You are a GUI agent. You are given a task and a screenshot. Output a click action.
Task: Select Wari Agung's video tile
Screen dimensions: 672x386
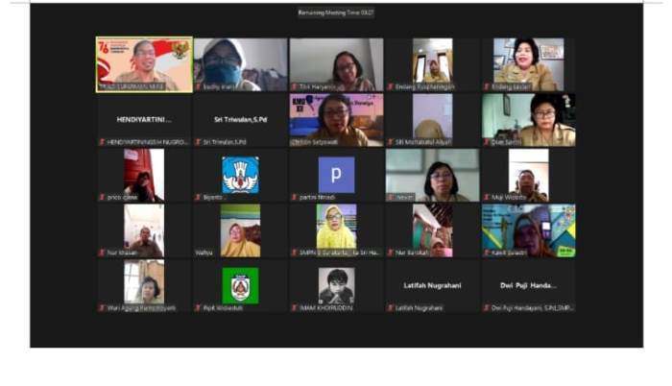(x=144, y=284)
